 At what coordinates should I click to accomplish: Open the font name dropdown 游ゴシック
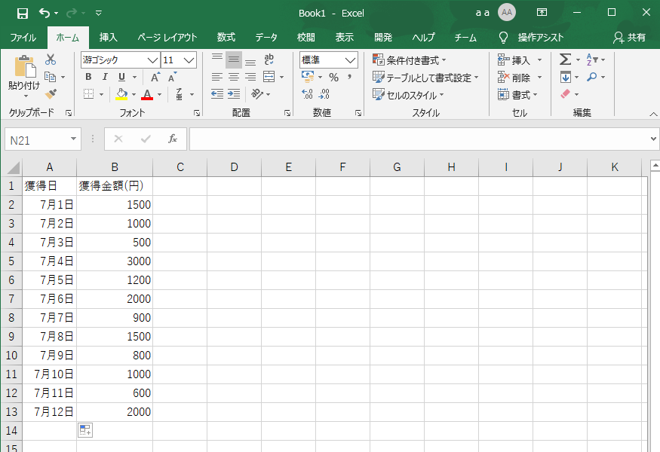(x=153, y=60)
